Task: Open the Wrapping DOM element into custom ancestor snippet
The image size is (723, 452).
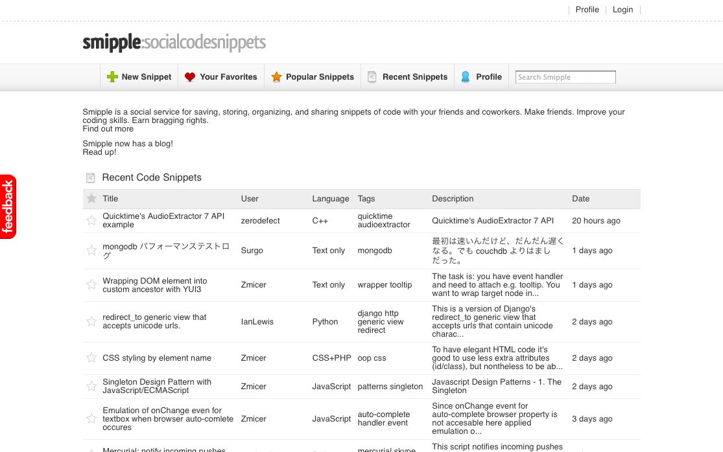Action: pyautogui.click(x=154, y=285)
